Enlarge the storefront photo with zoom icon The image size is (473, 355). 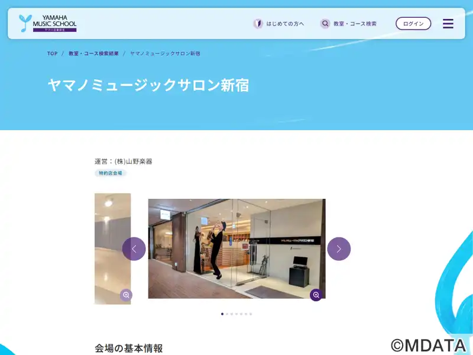(316, 295)
